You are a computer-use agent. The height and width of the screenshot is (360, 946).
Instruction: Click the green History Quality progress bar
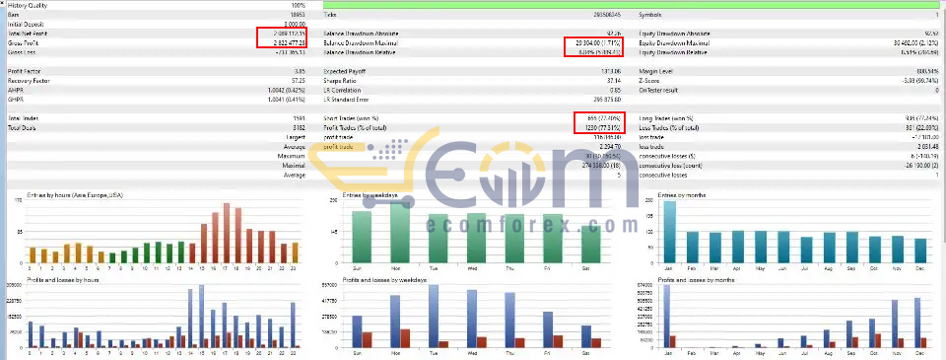[634, 5]
